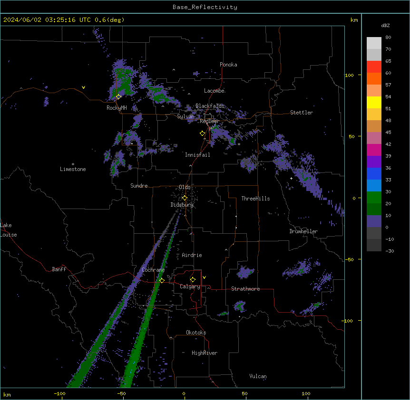The height and width of the screenshot is (400, 410).
Task: Click the yellow V marker northwest of RockyMH
Action: (x=83, y=87)
